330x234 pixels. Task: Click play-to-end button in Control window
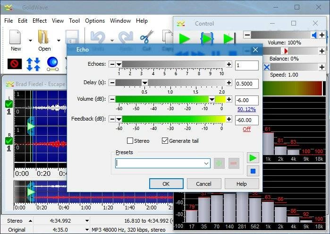229,39
